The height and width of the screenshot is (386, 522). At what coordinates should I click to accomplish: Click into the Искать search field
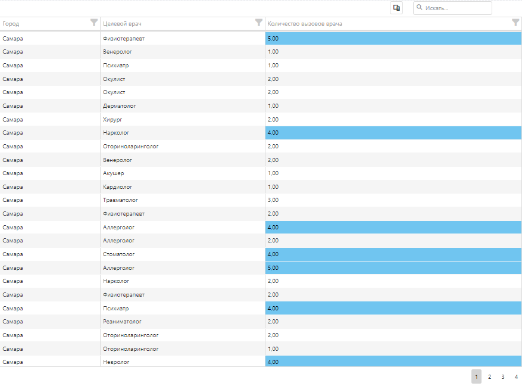[457, 8]
